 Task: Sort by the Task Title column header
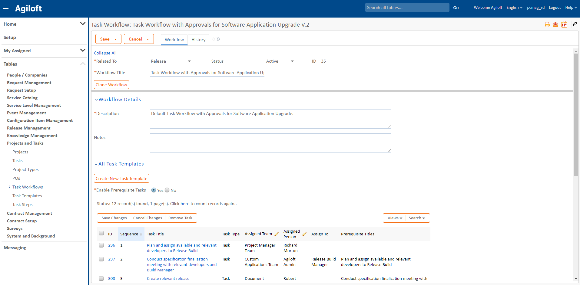155,234
